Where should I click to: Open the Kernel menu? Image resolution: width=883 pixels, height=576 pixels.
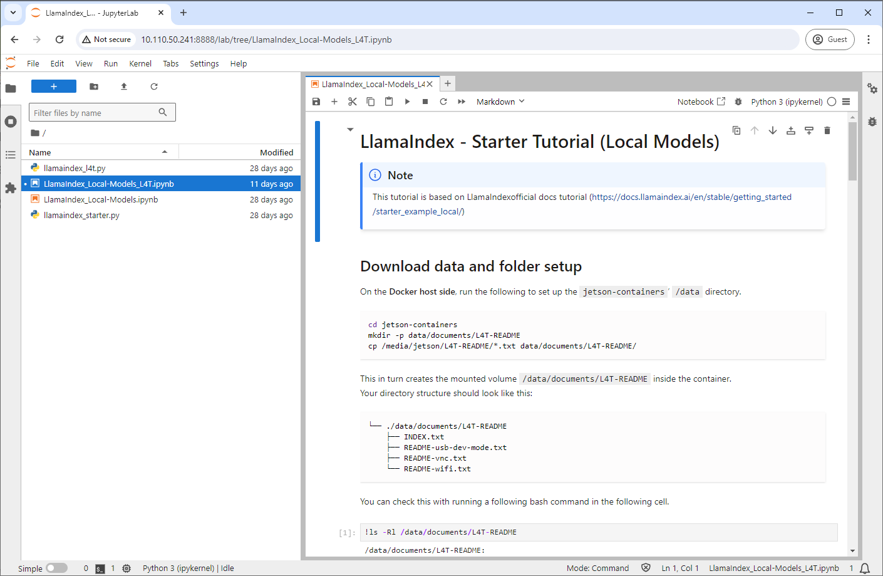(x=140, y=63)
